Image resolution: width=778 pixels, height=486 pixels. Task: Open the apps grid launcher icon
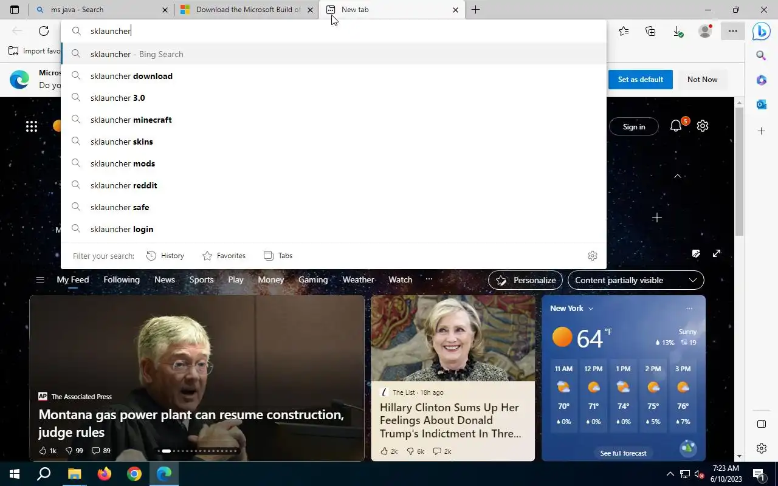32,126
